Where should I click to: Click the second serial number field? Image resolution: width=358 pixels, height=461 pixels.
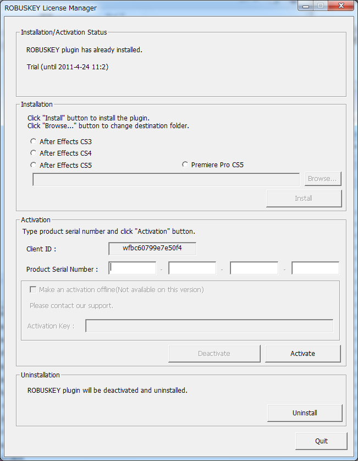[192, 268]
